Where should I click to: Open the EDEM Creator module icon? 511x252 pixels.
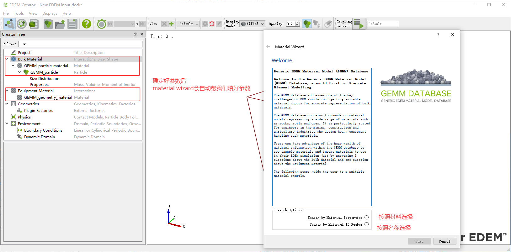[x=9, y=24]
